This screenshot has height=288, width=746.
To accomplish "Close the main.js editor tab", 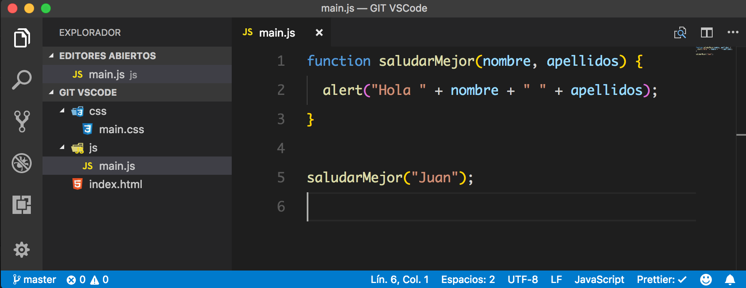I will [319, 32].
